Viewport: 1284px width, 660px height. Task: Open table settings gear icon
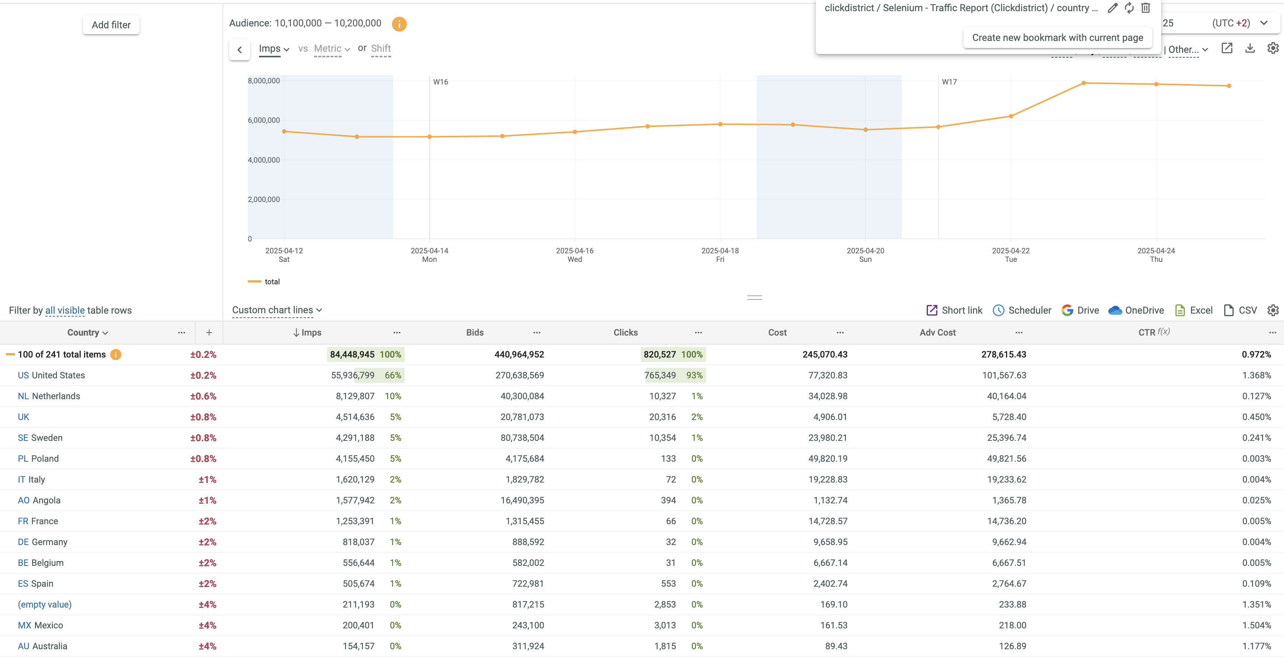coord(1272,310)
